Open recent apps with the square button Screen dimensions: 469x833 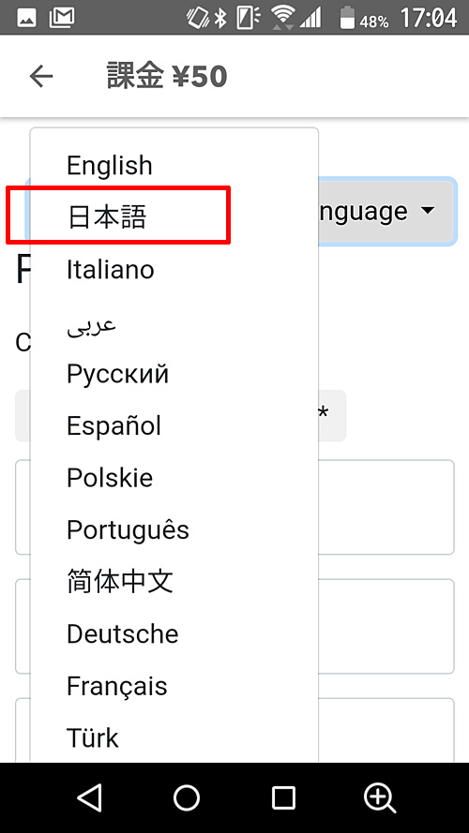283,797
